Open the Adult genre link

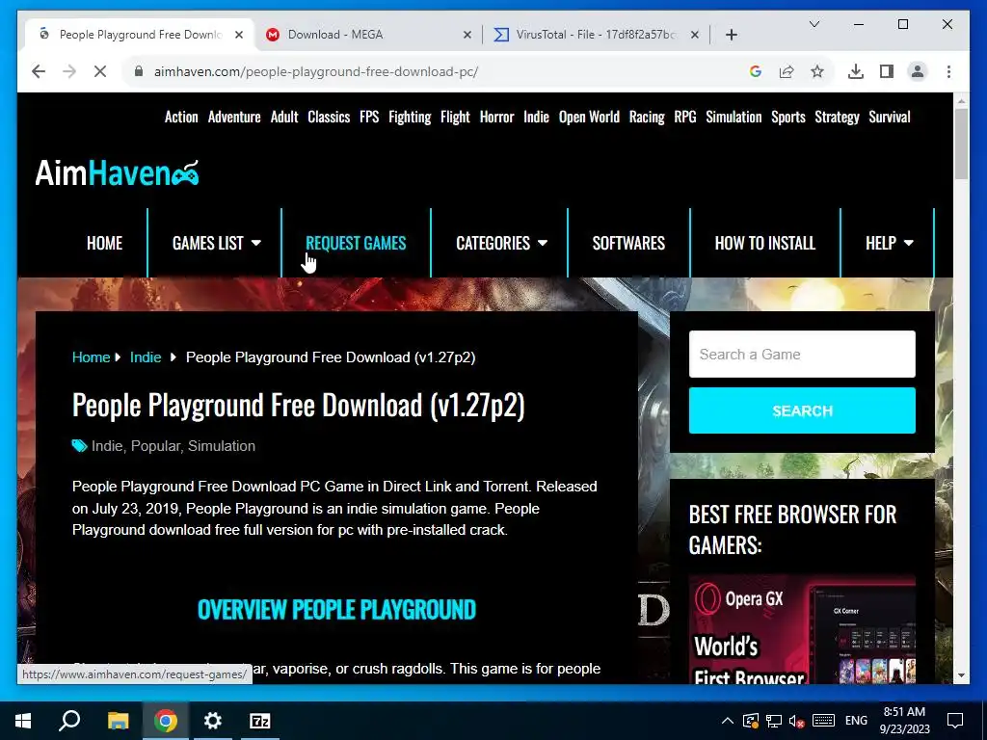point(284,117)
